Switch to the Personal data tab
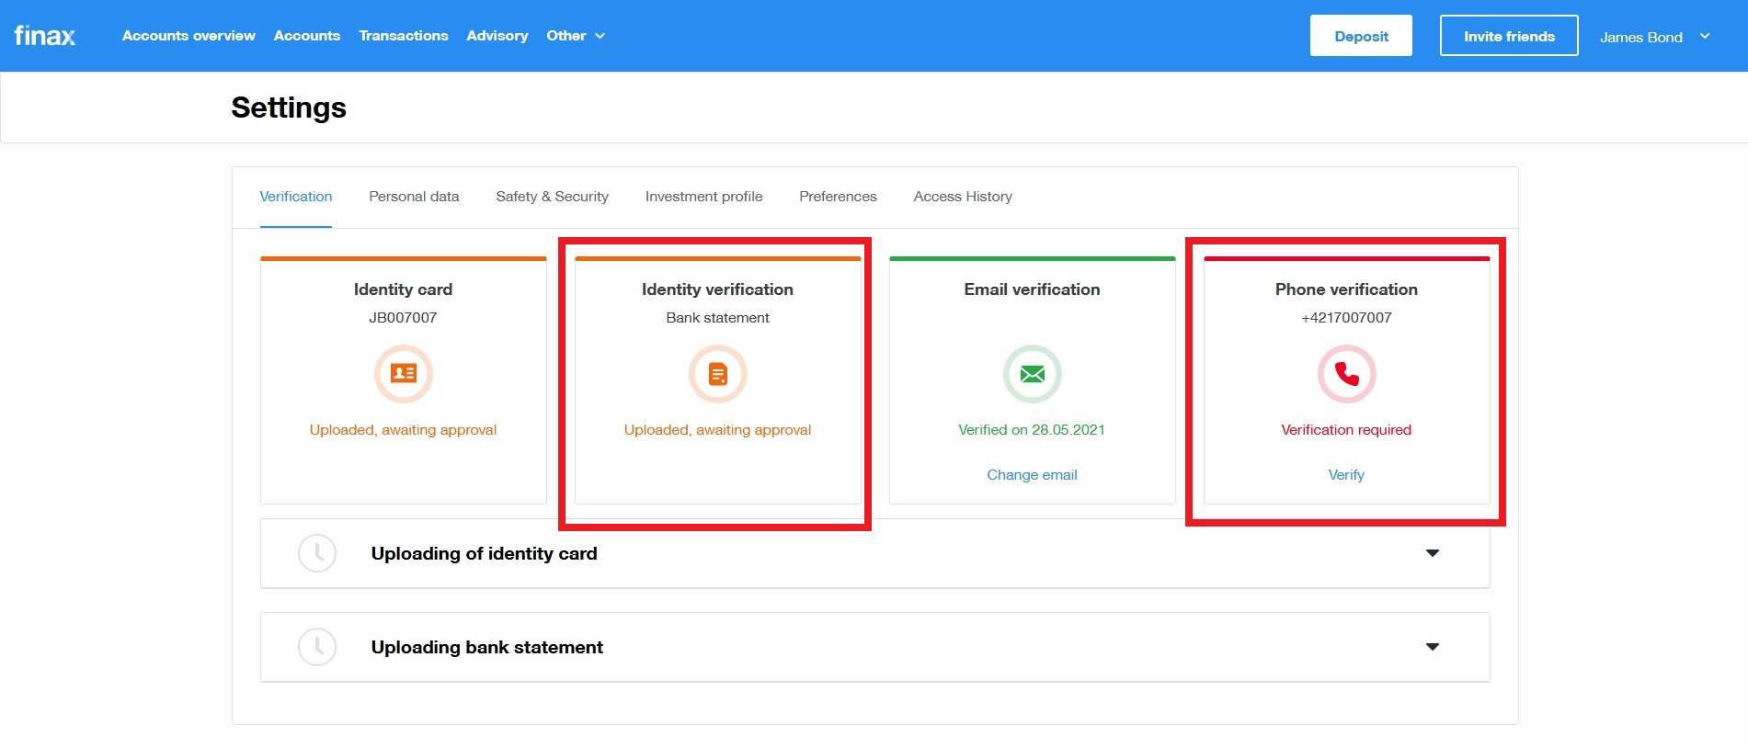1748x748 pixels. (x=414, y=197)
